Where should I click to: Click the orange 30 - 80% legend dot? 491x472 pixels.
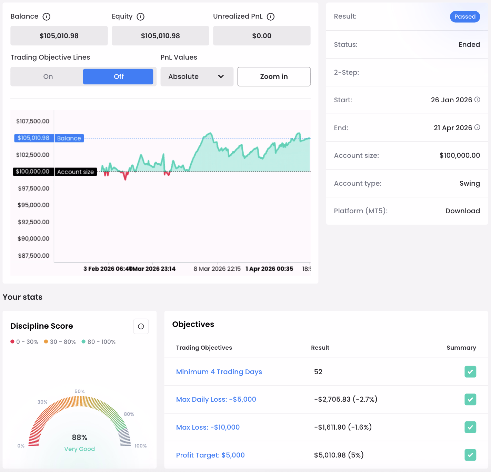pyautogui.click(x=46, y=341)
